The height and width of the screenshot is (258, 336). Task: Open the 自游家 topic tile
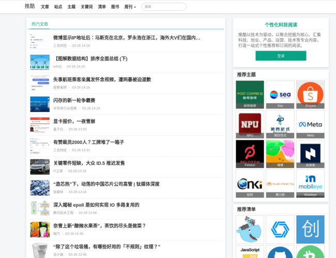(310, 154)
